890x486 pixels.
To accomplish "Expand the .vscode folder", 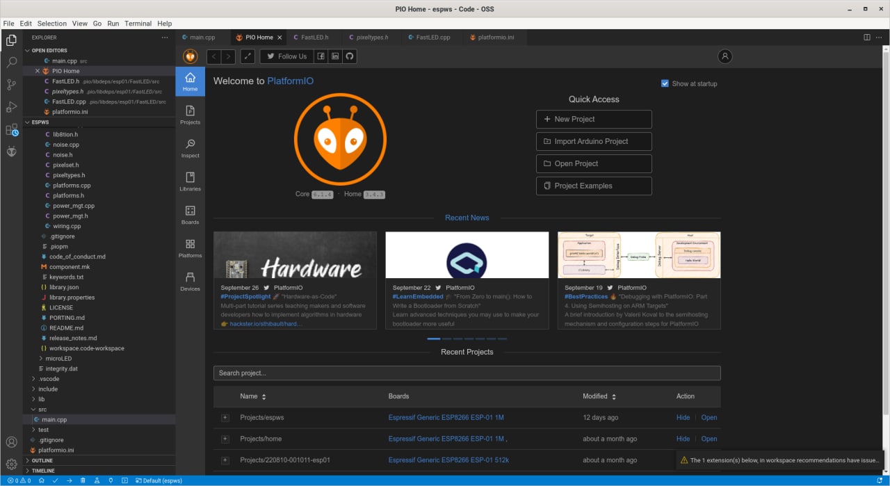I will click(49, 379).
